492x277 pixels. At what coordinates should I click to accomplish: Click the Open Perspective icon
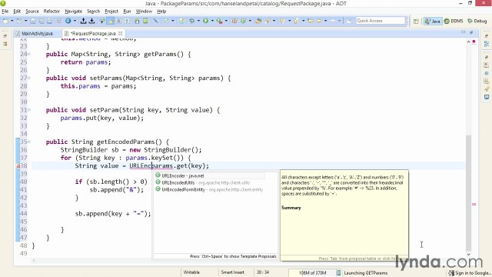point(416,21)
